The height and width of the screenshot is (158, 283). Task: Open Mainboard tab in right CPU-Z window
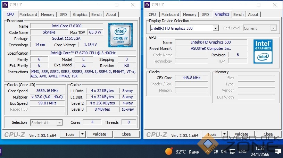pyautogui.click(x=170, y=15)
